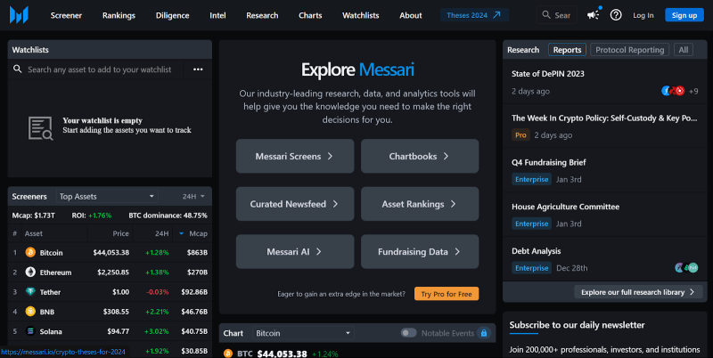Click the Messari logo icon
Image resolution: width=713 pixels, height=358 pixels.
19,15
